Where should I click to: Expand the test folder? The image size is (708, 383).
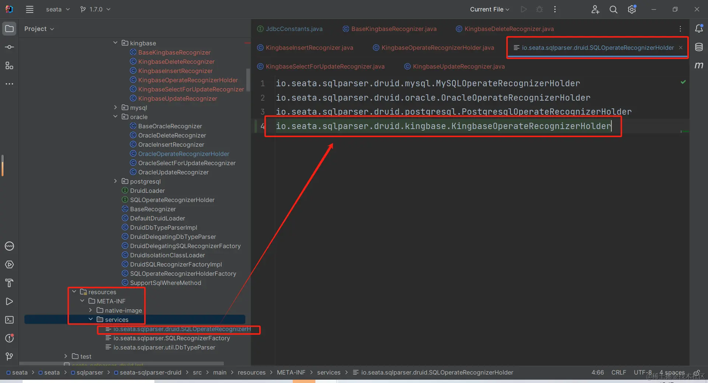[x=66, y=356]
